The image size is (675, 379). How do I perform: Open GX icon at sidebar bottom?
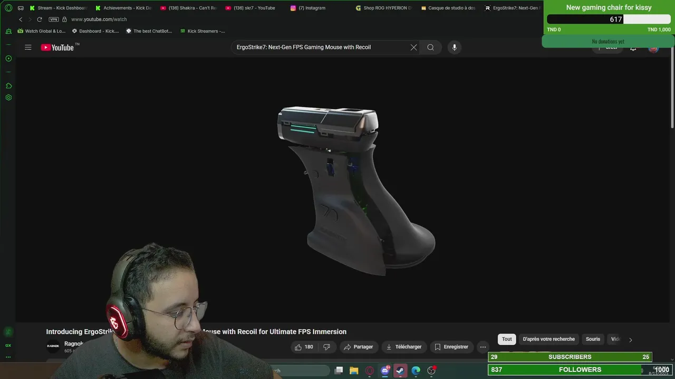pyautogui.click(x=8, y=345)
